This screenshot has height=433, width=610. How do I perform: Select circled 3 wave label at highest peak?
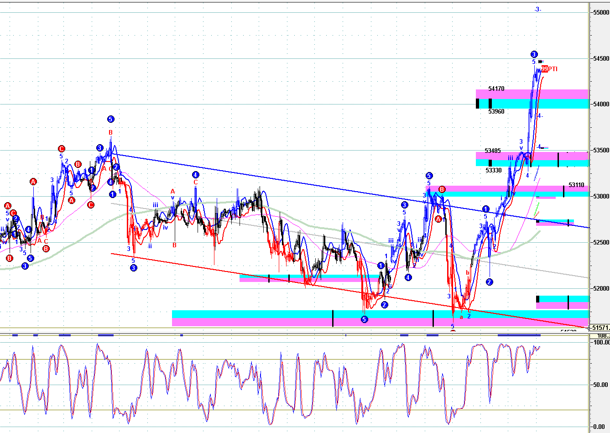point(534,54)
